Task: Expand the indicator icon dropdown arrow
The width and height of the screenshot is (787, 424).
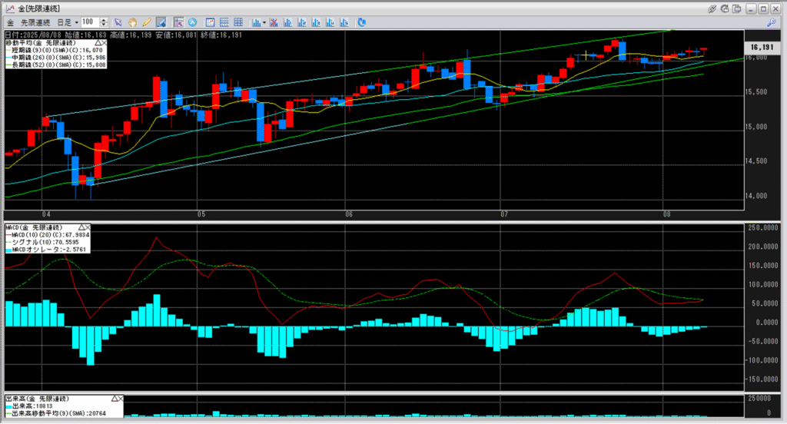Action: [264, 22]
